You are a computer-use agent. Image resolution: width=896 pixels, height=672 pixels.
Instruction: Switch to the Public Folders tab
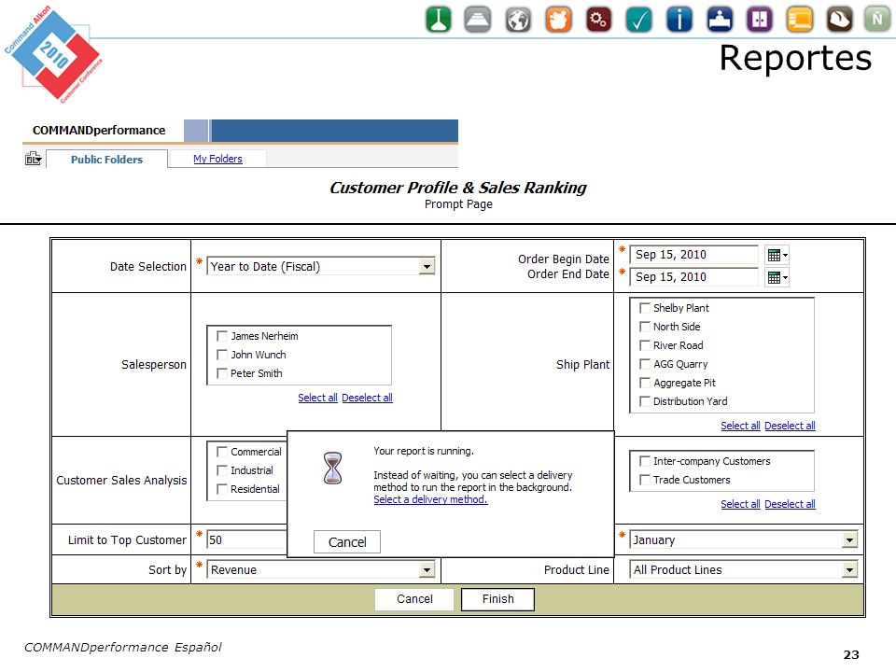(x=106, y=160)
